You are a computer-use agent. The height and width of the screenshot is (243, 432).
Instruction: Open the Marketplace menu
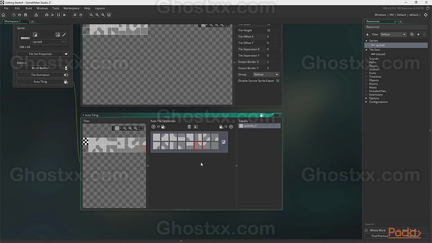point(71,8)
